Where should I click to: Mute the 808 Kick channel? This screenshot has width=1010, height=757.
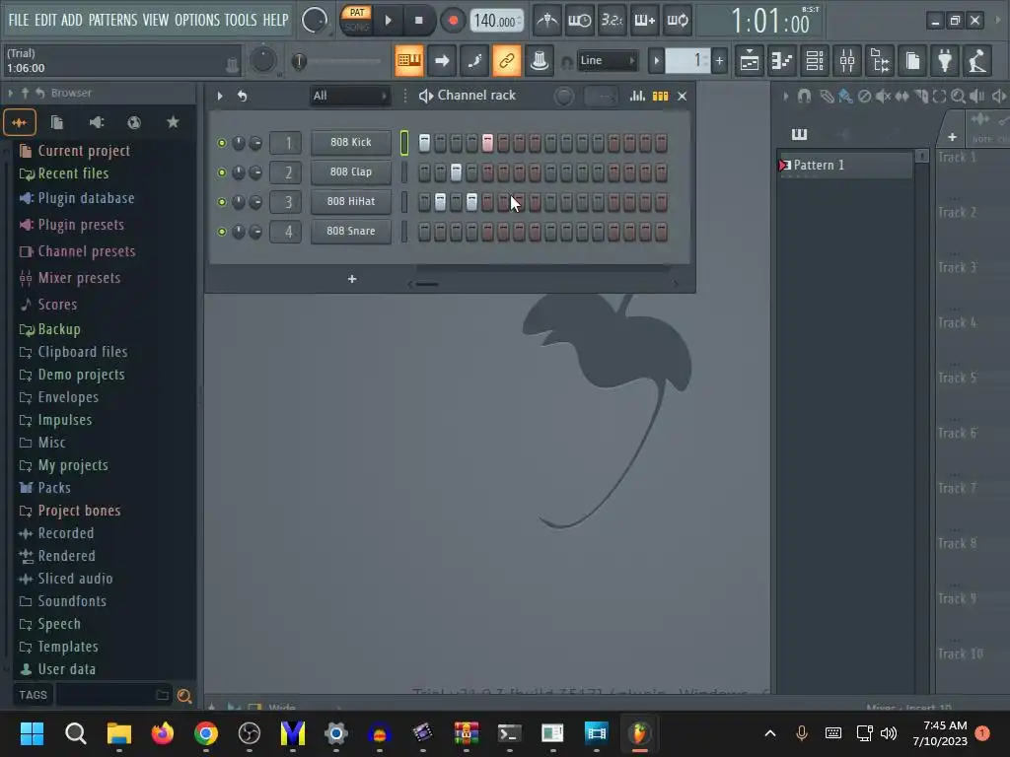point(222,143)
